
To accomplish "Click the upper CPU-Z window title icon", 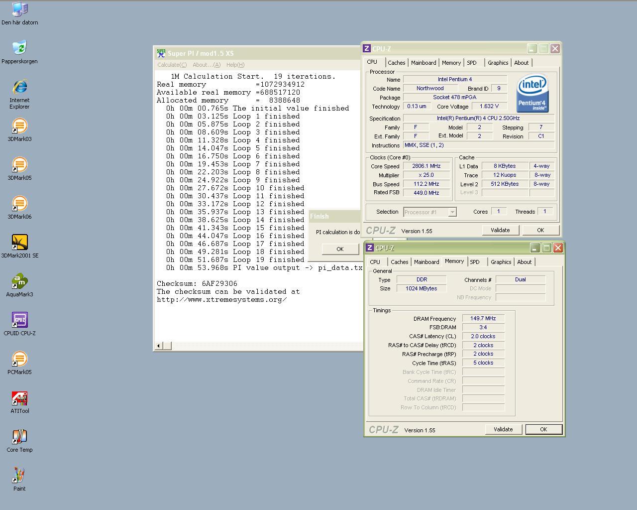I will click(367, 48).
